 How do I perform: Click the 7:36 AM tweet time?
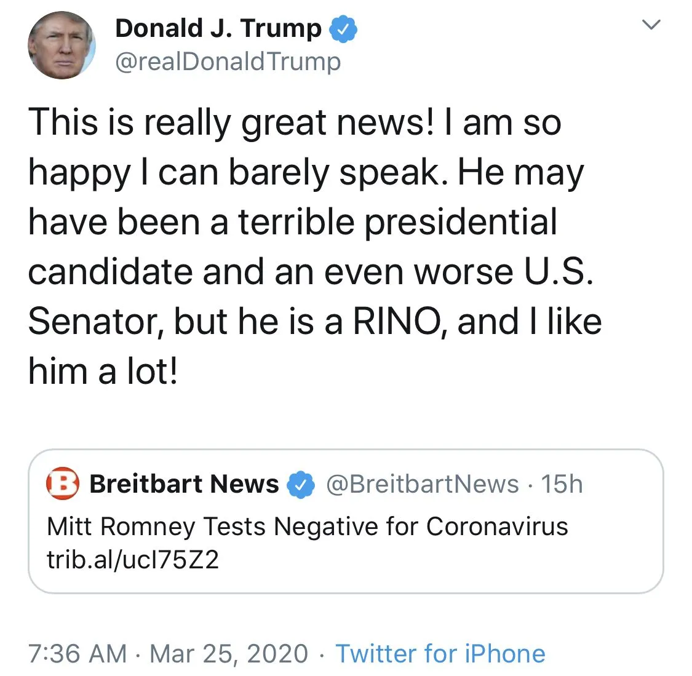coord(77,653)
